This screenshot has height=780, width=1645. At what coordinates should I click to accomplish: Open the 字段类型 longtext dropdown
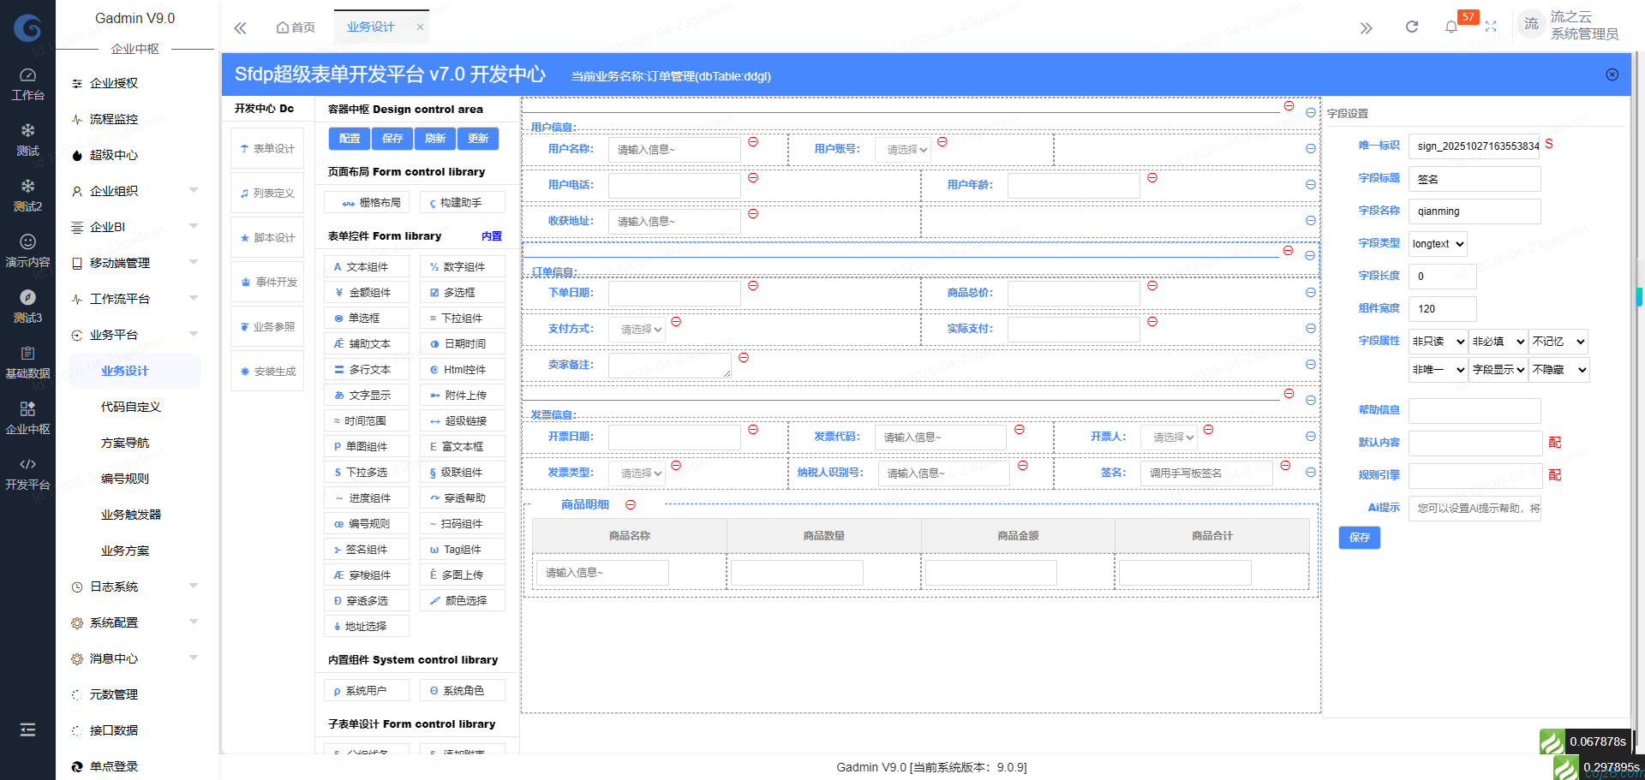(1437, 243)
